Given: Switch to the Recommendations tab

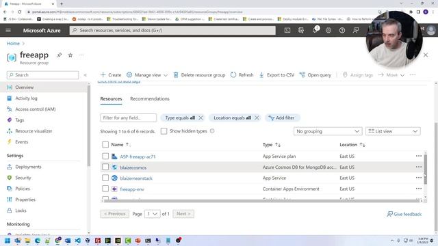Looking at the screenshot, I should click(x=150, y=98).
